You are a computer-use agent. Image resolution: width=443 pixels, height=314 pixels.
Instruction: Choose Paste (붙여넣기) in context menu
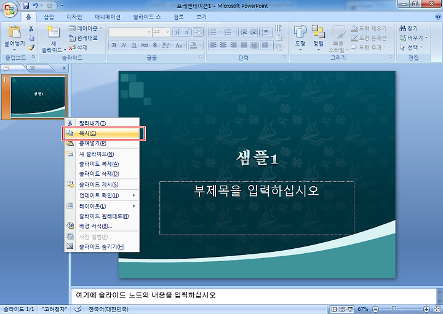coord(102,143)
